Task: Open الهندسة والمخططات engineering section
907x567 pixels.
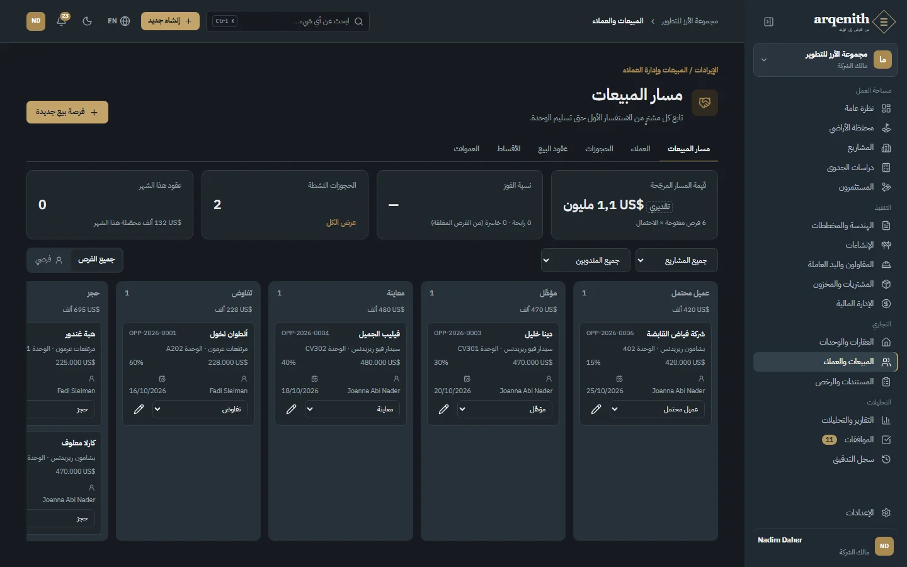Action: [825, 226]
